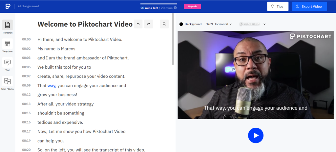The height and width of the screenshot is (152, 336).
Task: Click timestamp 00:00
Action: [x=26, y=39]
